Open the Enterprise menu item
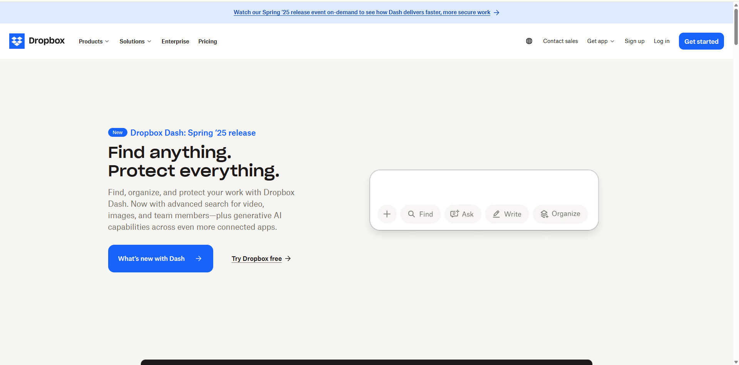The image size is (739, 365). point(175,41)
